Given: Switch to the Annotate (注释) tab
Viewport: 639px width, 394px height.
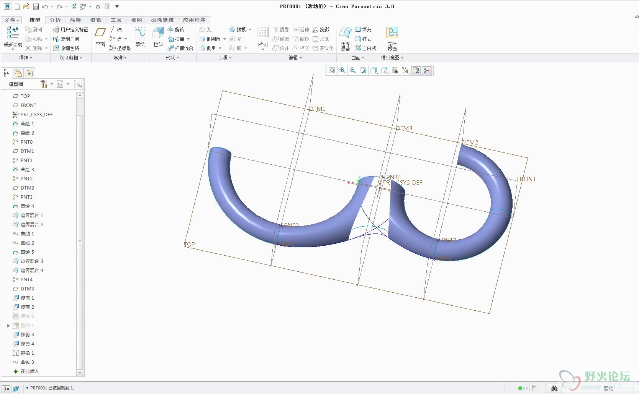Looking at the screenshot, I should coord(75,20).
